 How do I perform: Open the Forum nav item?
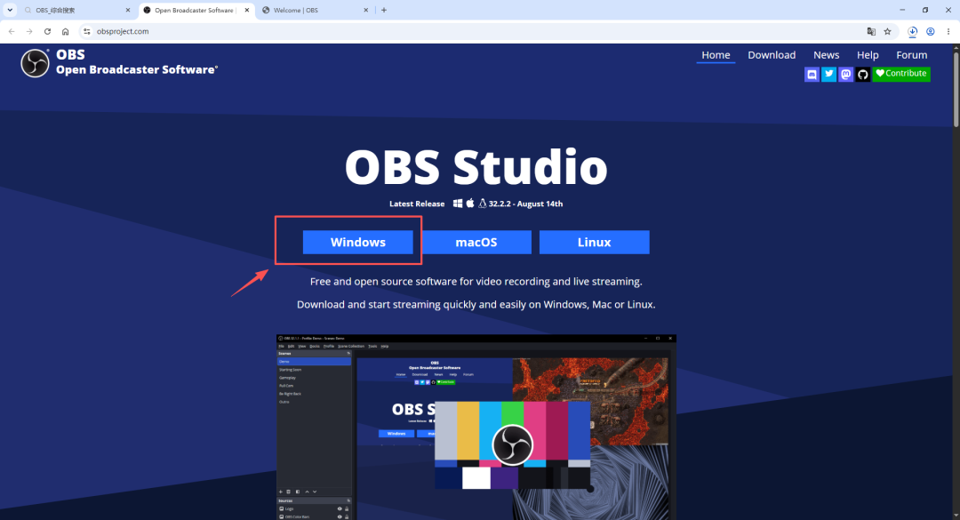click(912, 55)
